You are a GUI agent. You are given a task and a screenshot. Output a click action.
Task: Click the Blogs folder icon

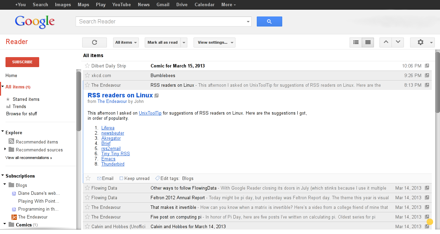click(x=11, y=185)
